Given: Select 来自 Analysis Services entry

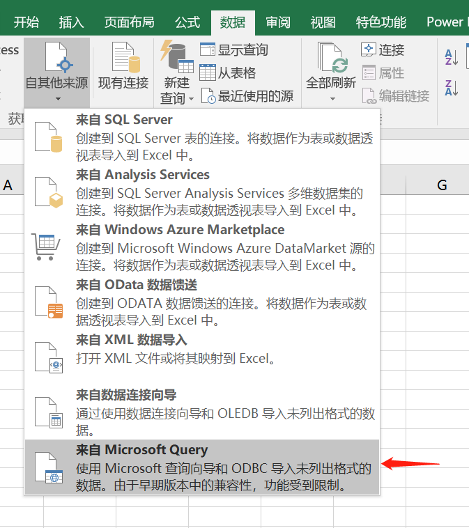Looking at the screenshot, I should (x=202, y=192).
